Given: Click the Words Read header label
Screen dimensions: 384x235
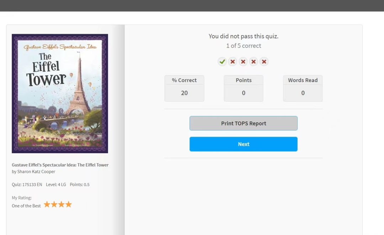Looking at the screenshot, I should (303, 80).
